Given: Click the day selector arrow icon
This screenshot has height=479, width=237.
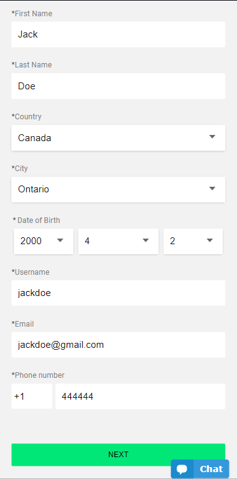Looking at the screenshot, I should (x=210, y=240).
